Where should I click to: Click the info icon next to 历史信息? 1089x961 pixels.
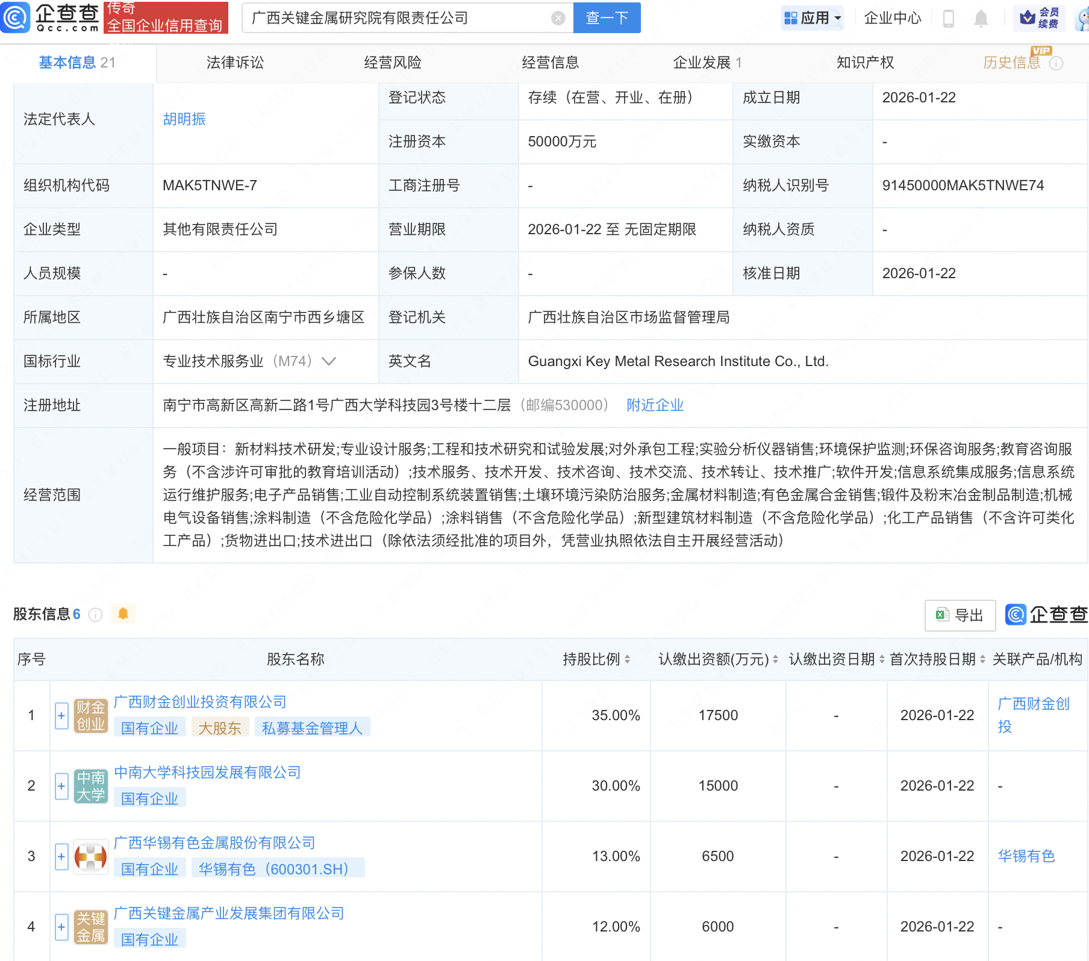coord(1057,63)
